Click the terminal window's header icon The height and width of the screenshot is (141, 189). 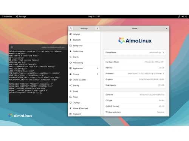pos(12,47)
